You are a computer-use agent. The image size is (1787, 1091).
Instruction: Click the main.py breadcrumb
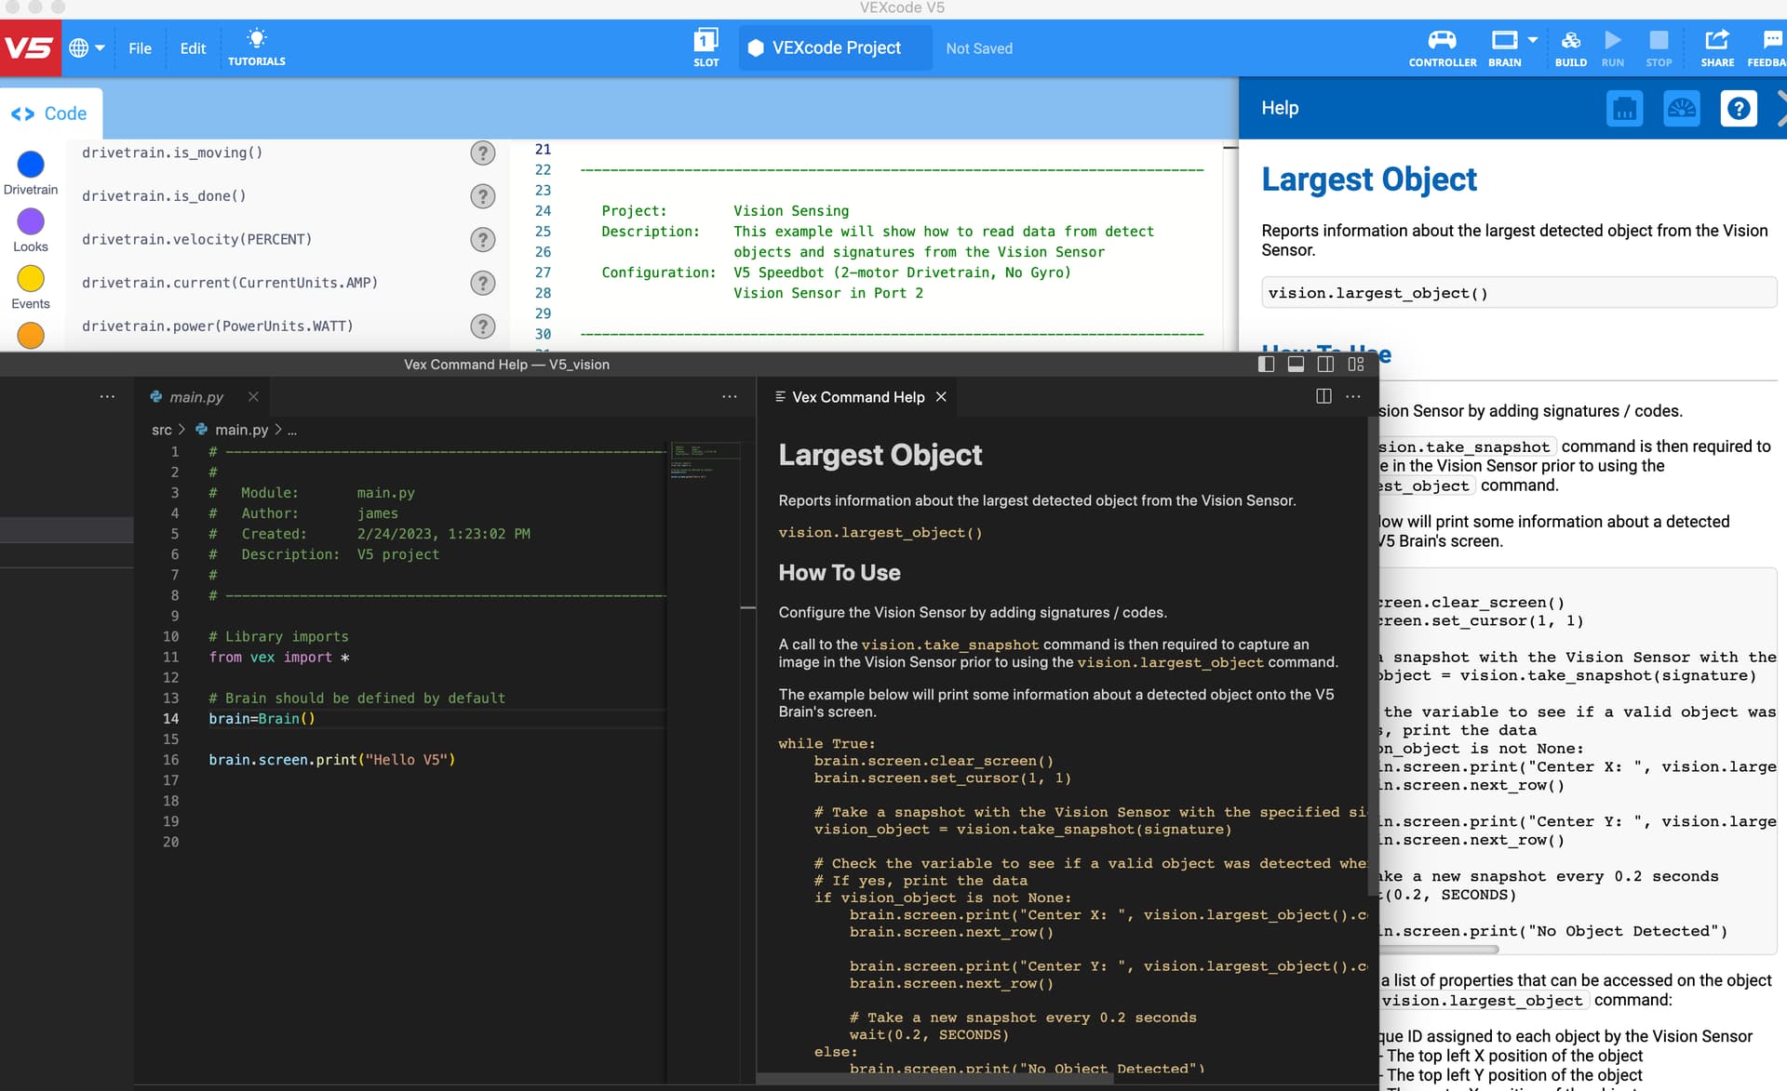241,430
